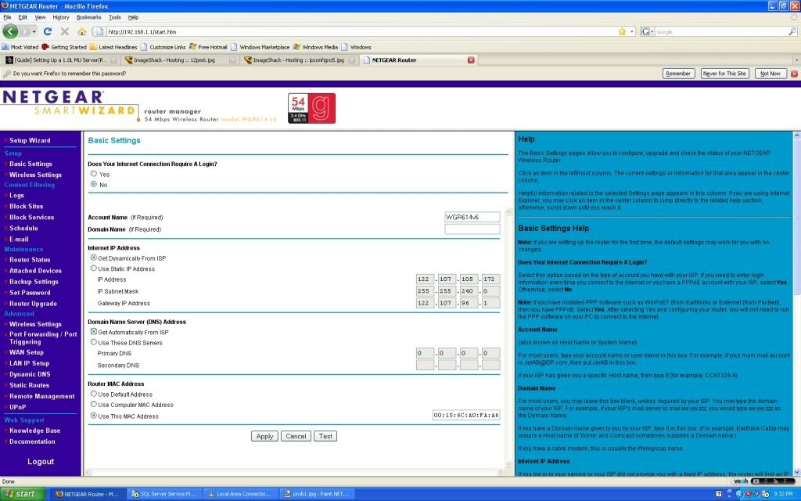Reload the page with the refresh icon
This screenshot has width=801, height=501.
pyautogui.click(x=48, y=32)
